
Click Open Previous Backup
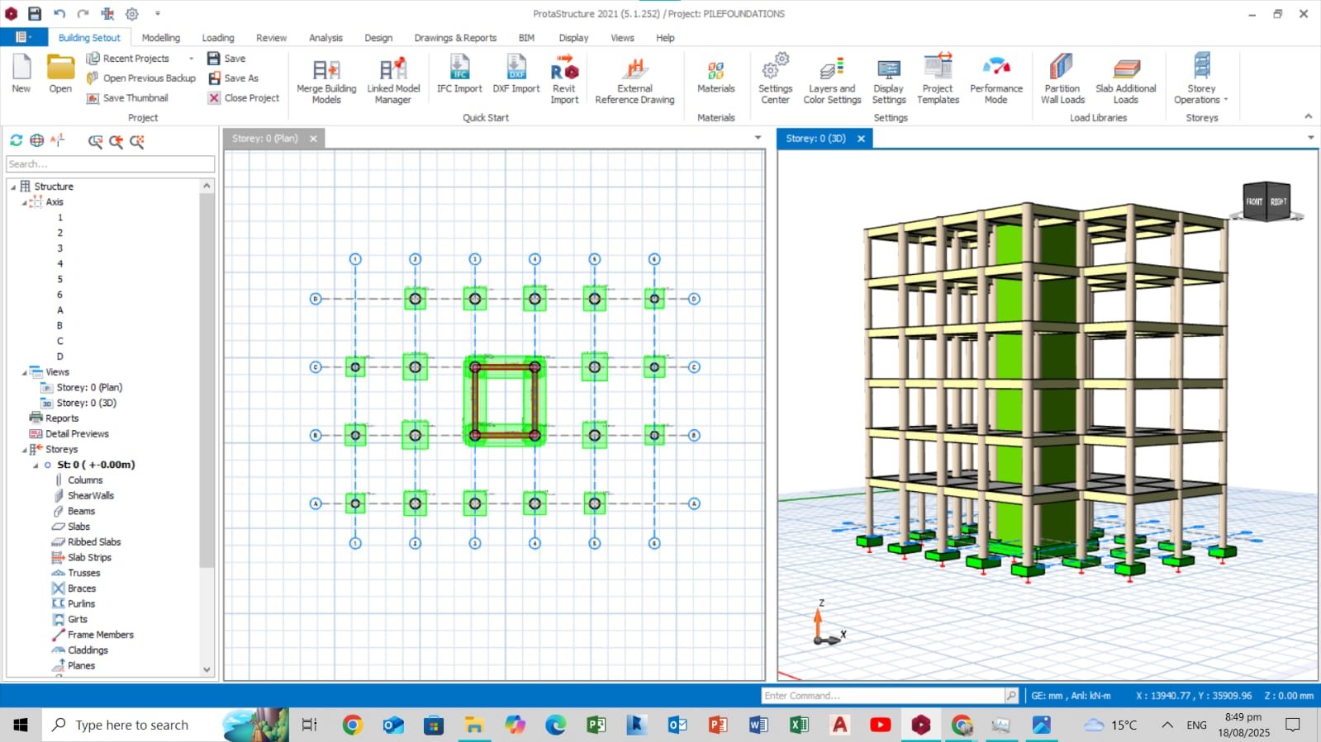[x=141, y=78]
